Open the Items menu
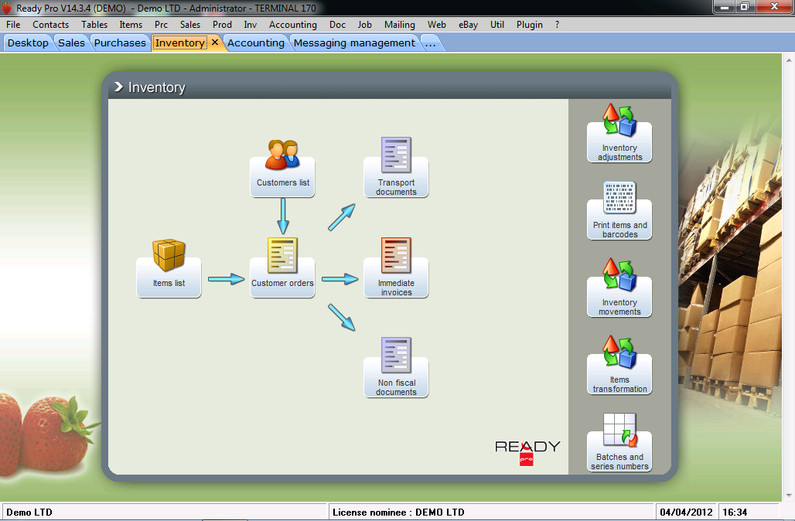 131,24
